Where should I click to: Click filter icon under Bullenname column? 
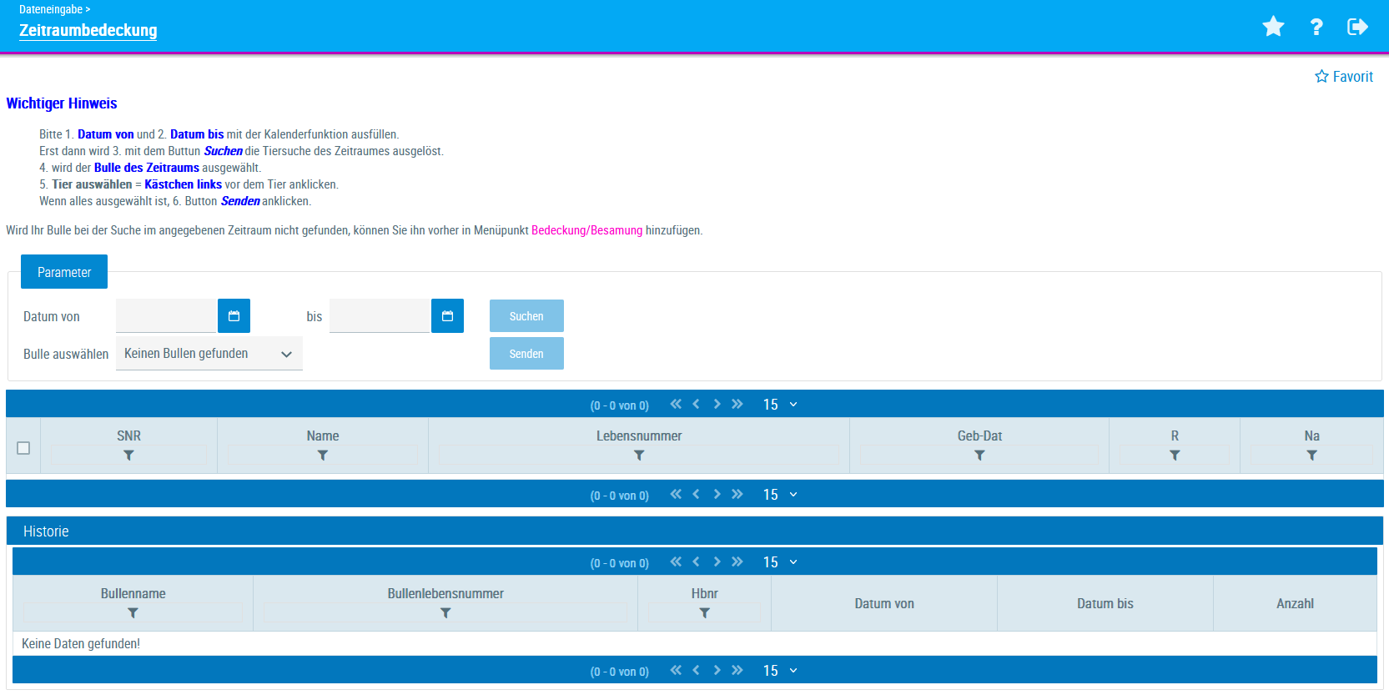(x=133, y=613)
